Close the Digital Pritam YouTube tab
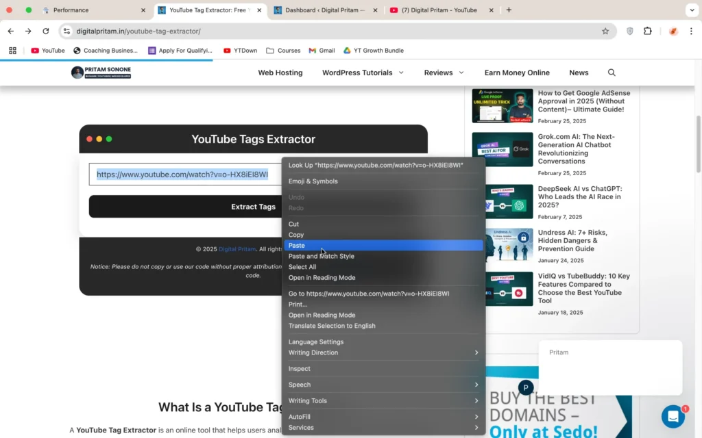Viewport: 702px width, 438px height. pos(491,10)
